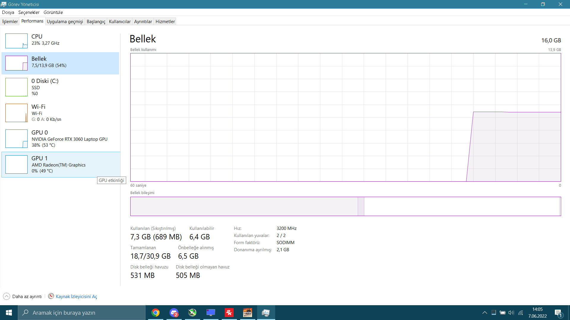The image size is (570, 320).
Task: Open the Discord taskbar icon
Action: click(174, 313)
